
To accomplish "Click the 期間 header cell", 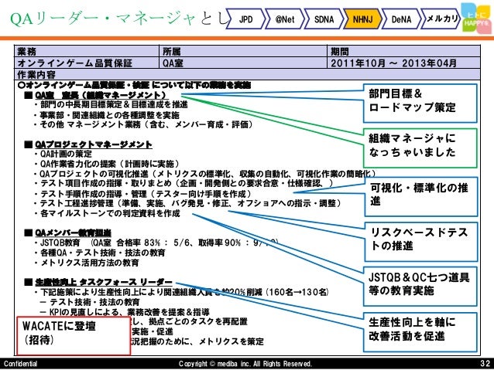I will pyautogui.click(x=403, y=51).
